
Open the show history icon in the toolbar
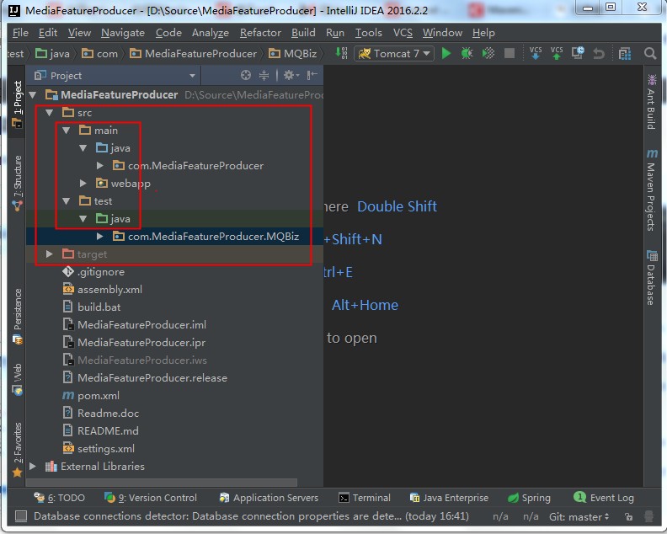pos(578,53)
